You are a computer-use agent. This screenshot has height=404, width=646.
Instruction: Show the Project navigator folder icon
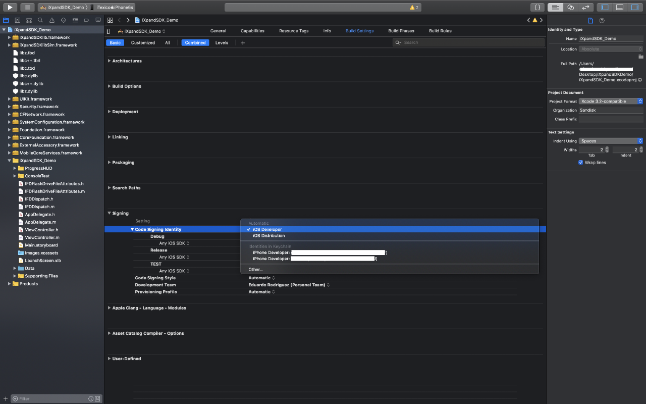click(6, 20)
